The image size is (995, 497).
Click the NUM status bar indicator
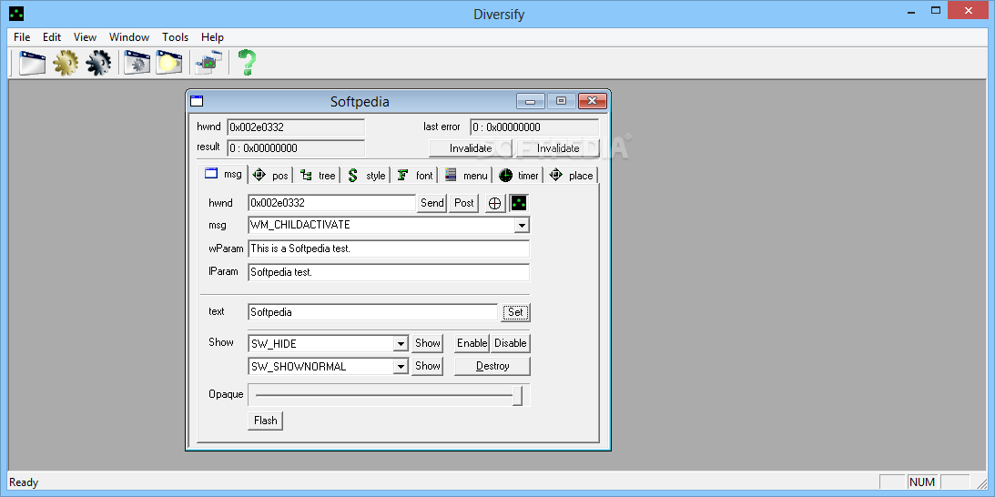point(923,482)
